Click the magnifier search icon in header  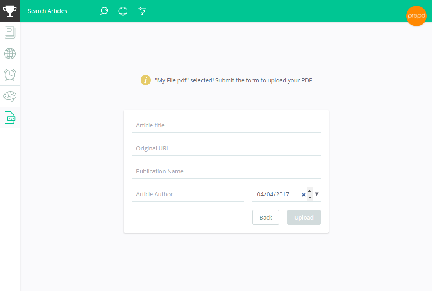coord(104,11)
